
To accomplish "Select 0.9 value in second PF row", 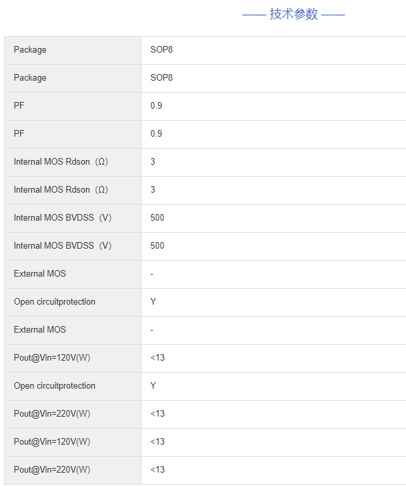I will [156, 134].
